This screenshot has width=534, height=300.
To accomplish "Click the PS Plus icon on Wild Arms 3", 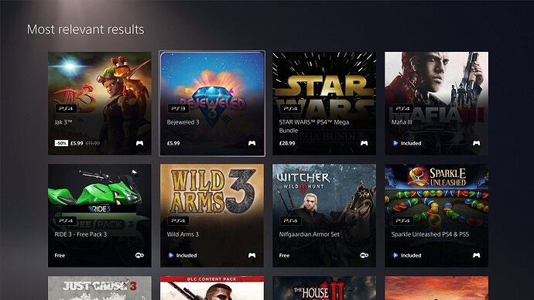I will tap(170, 255).
